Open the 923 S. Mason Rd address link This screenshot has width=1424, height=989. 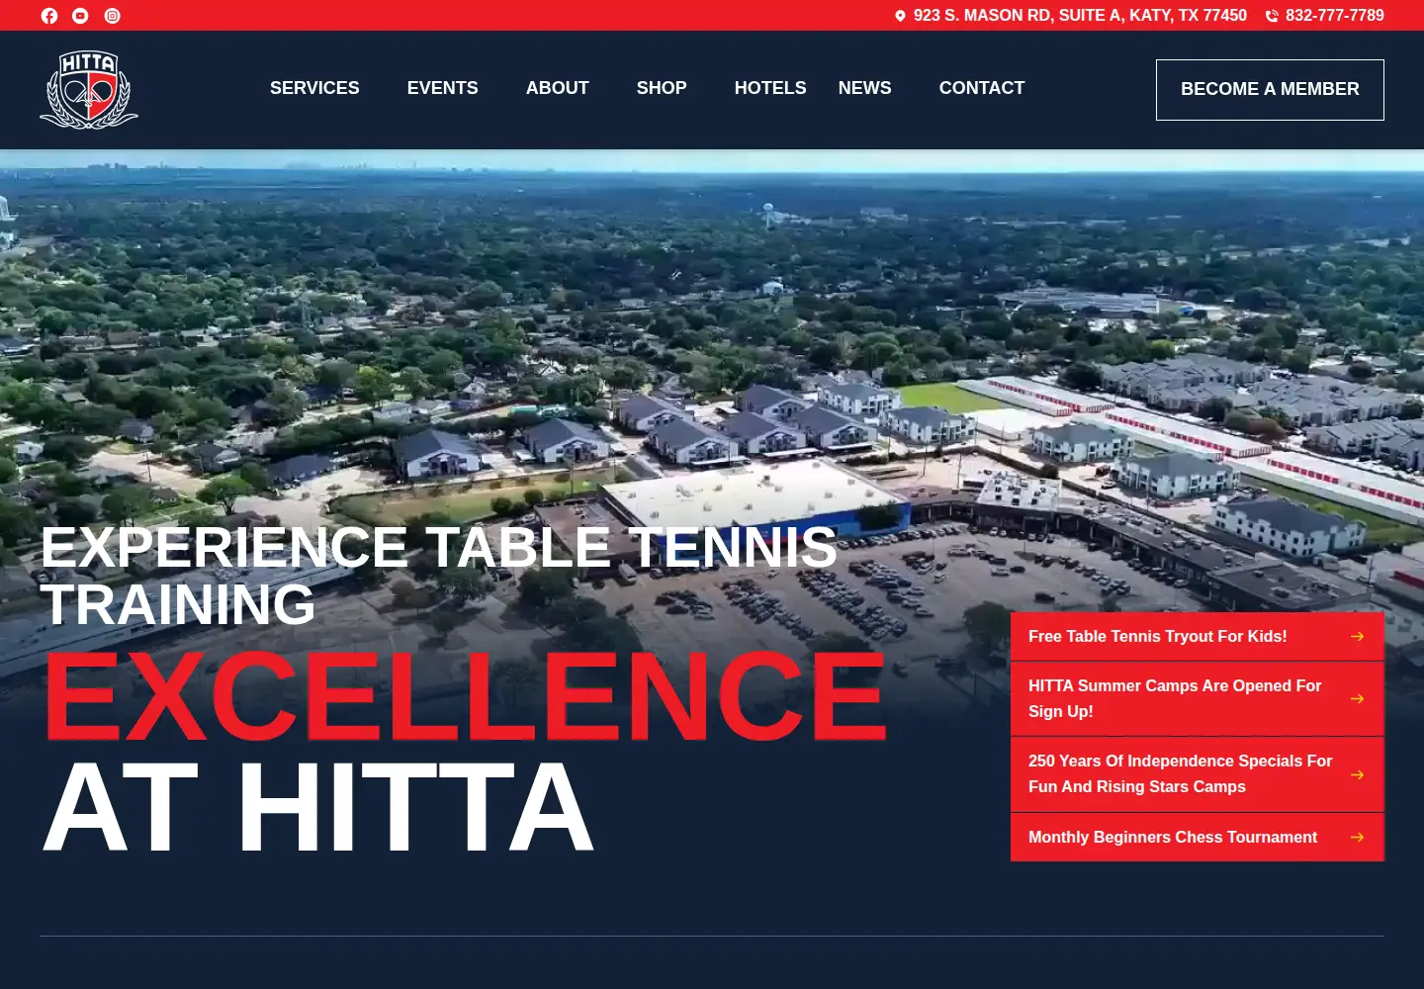click(x=1080, y=16)
